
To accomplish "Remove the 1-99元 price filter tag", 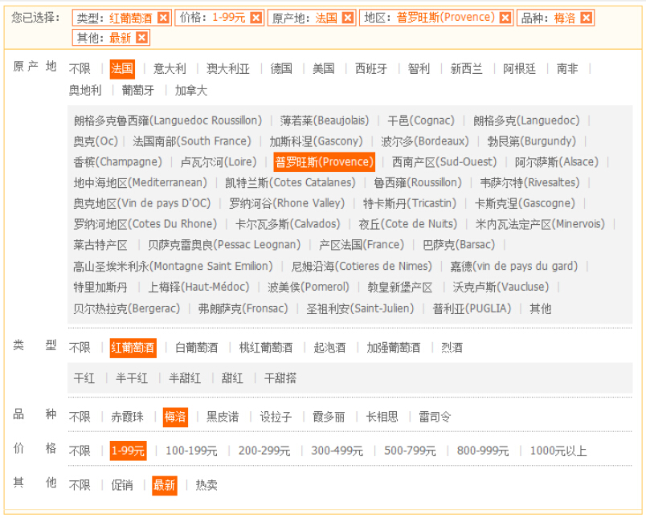I will click(x=256, y=17).
